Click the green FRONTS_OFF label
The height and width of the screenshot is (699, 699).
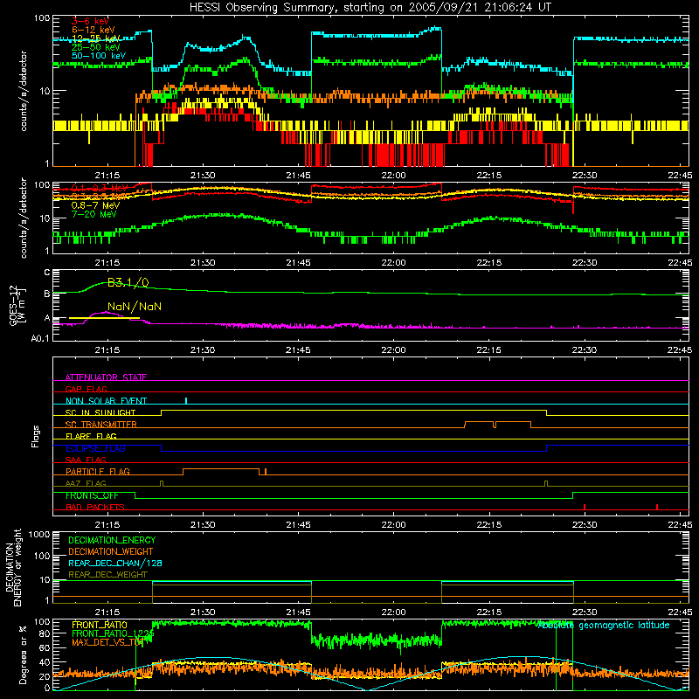pyautogui.click(x=92, y=495)
